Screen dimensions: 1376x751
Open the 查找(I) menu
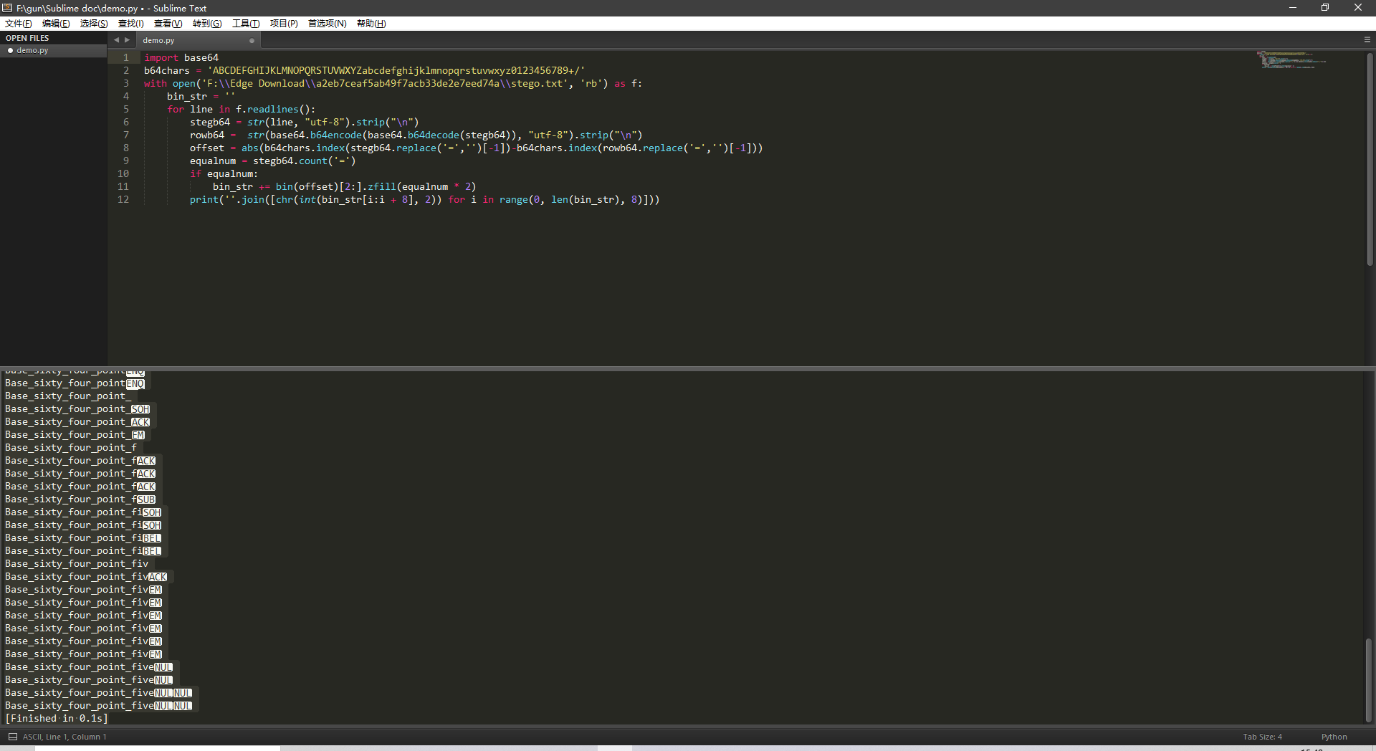[x=130, y=24]
